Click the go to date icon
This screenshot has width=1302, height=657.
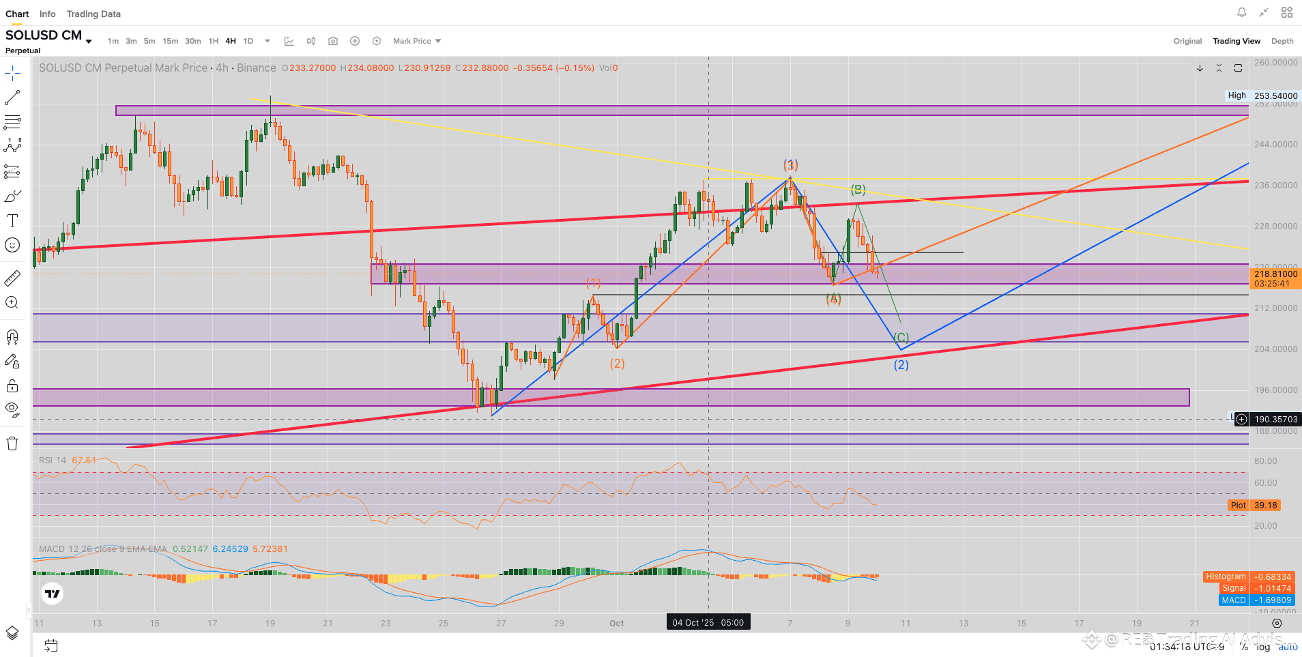tap(51, 645)
